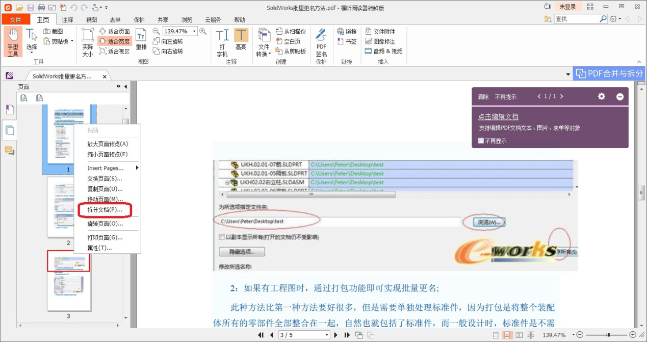Screen dimensions: 647x342
Task: Go to next page in status bar
Action: coord(336,335)
